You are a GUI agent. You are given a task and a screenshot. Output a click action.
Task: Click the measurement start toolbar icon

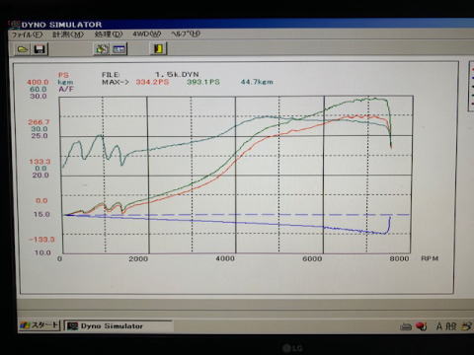pos(102,49)
